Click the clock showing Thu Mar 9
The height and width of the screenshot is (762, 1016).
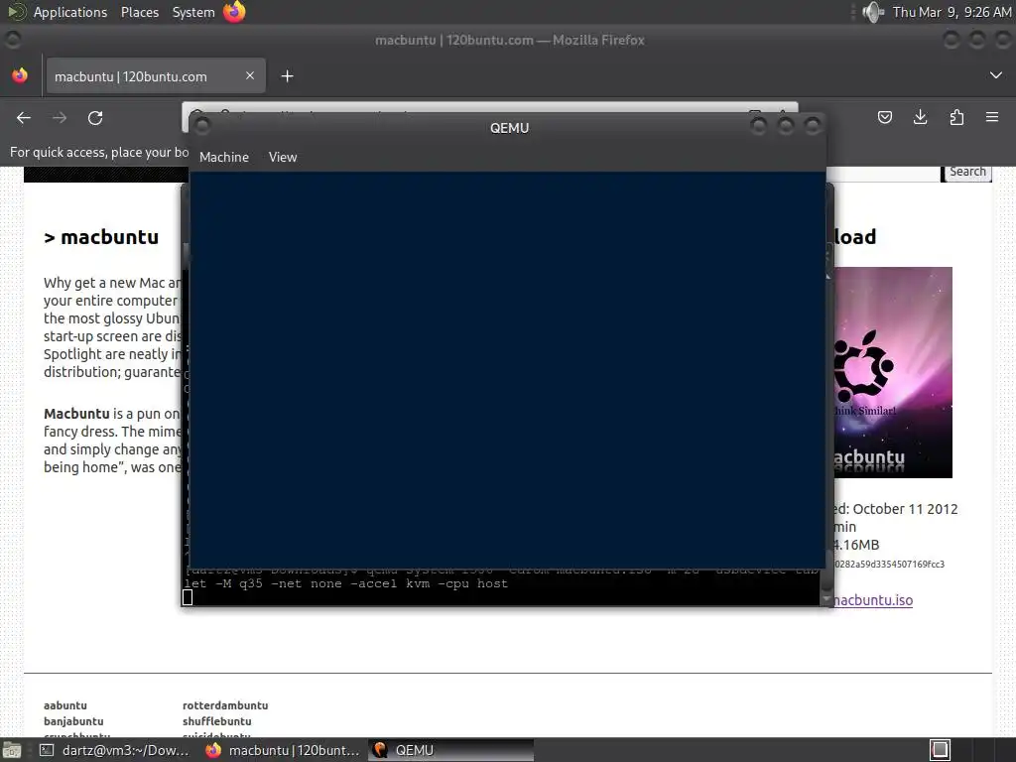click(x=952, y=12)
